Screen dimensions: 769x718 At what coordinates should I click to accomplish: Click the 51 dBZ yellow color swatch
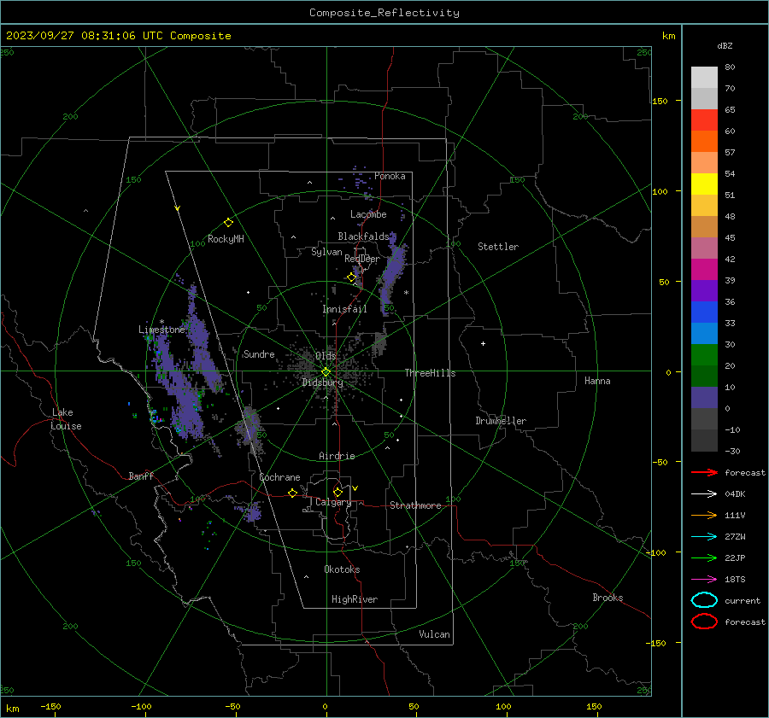point(704,184)
